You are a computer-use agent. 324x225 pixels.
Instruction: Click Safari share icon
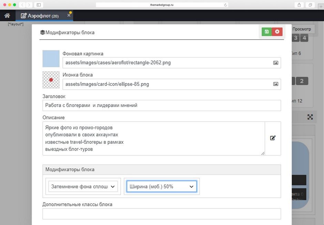[299, 5]
